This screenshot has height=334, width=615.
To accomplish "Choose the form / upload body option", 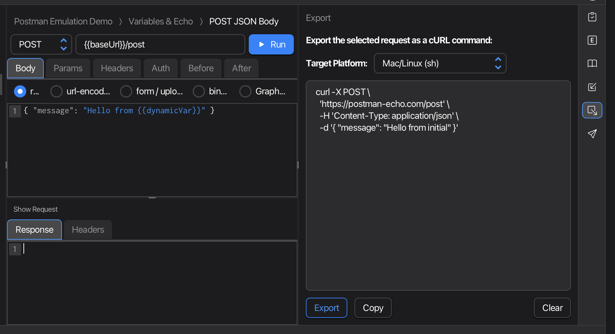I will pyautogui.click(x=126, y=91).
